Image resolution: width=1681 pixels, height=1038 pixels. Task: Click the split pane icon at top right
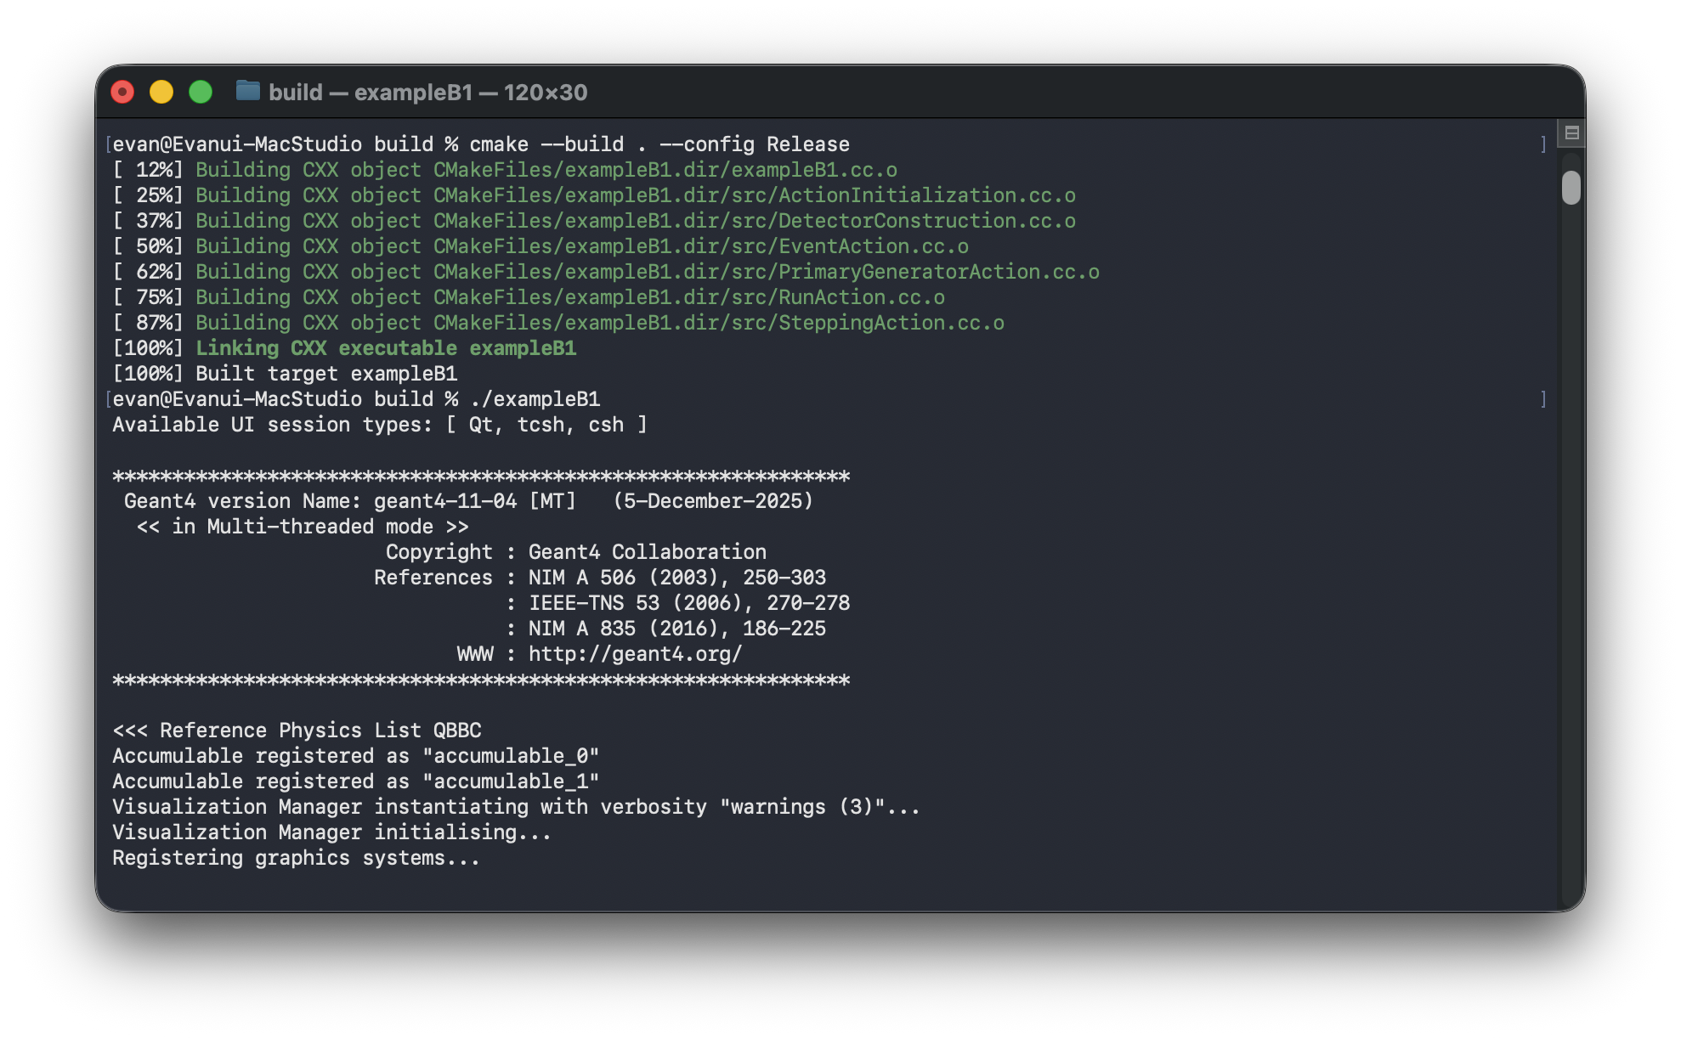(1571, 133)
